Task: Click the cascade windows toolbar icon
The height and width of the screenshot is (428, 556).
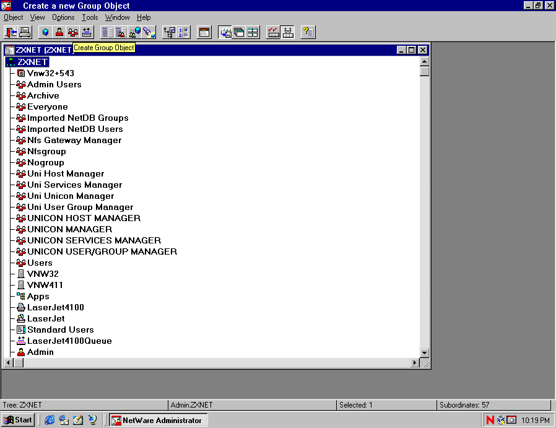Action: [238, 32]
